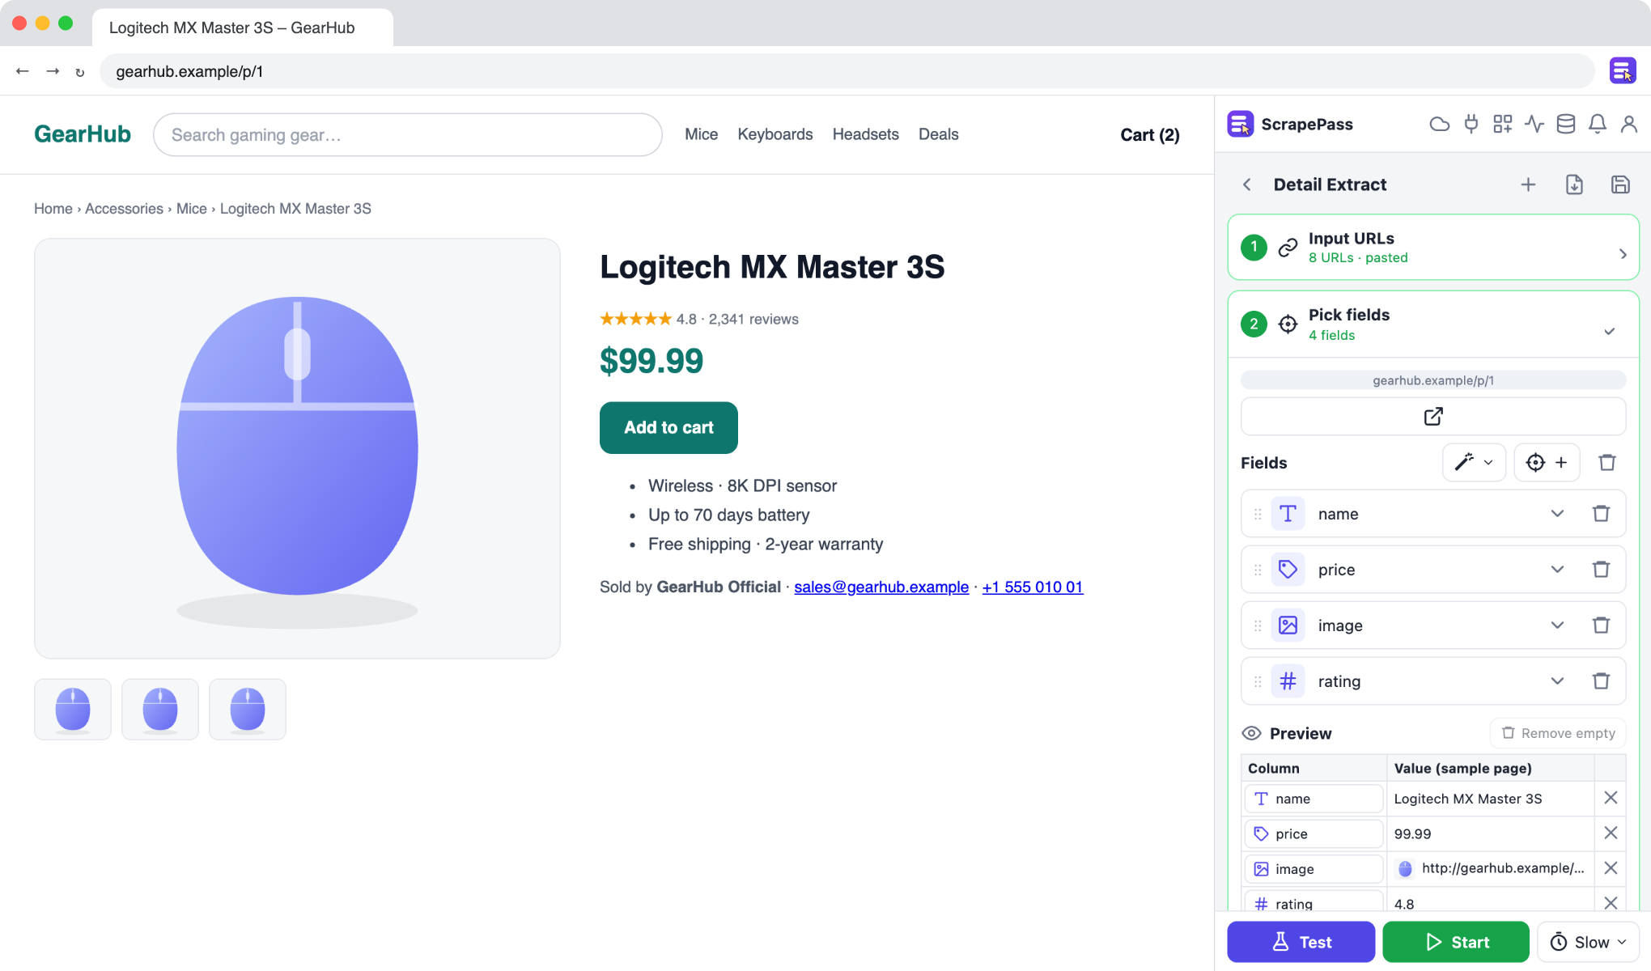Remove the image row from preview

(1611, 868)
